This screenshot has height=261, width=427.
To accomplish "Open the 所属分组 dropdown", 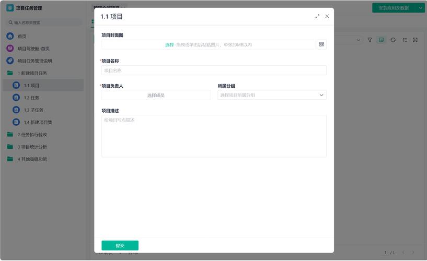I will (272, 95).
